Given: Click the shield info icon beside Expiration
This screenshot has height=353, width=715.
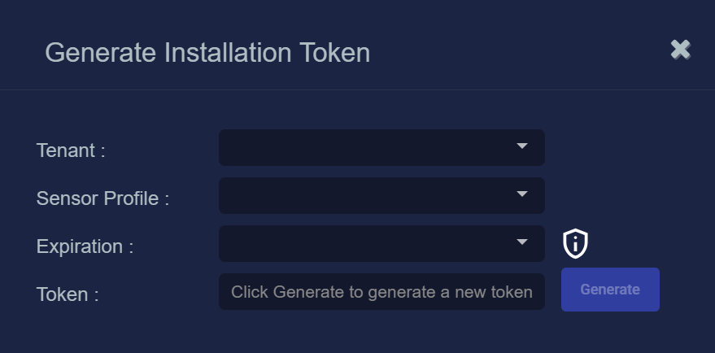Looking at the screenshot, I should (x=575, y=243).
